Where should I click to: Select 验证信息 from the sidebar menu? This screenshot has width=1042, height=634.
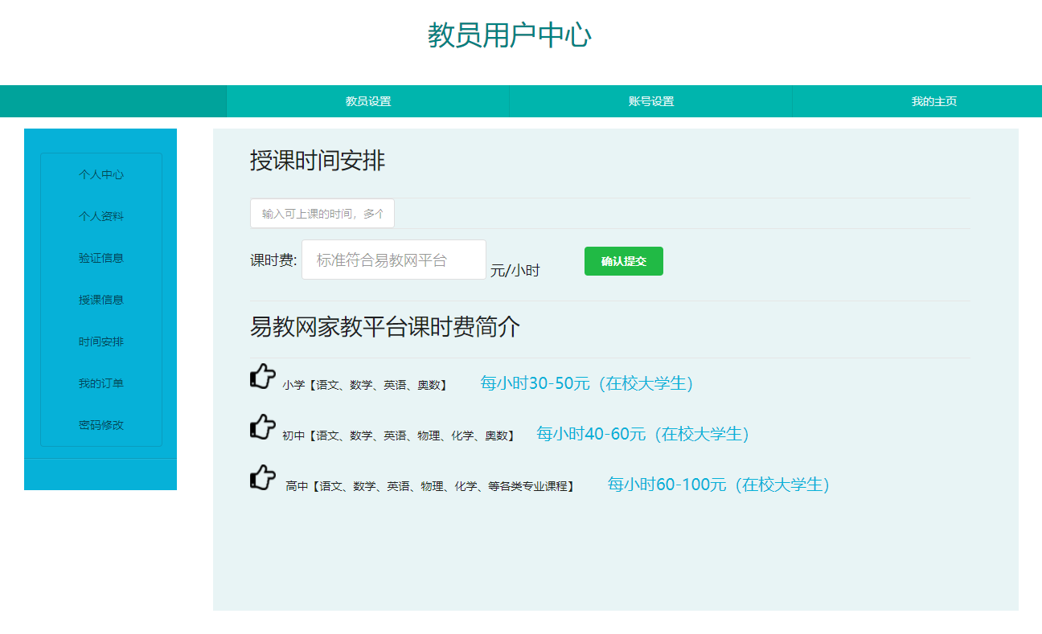(100, 258)
